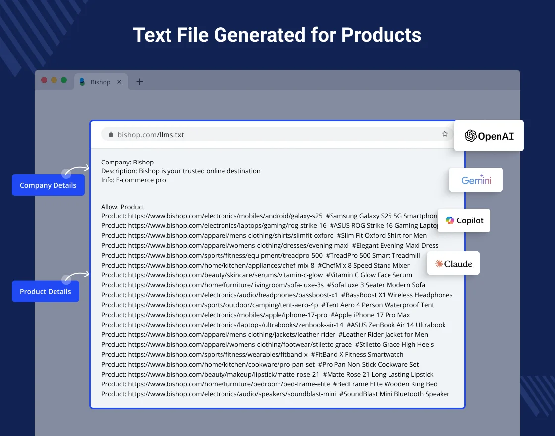This screenshot has width=555, height=436.
Task: Close the Bishop browser tab
Action: pyautogui.click(x=119, y=82)
